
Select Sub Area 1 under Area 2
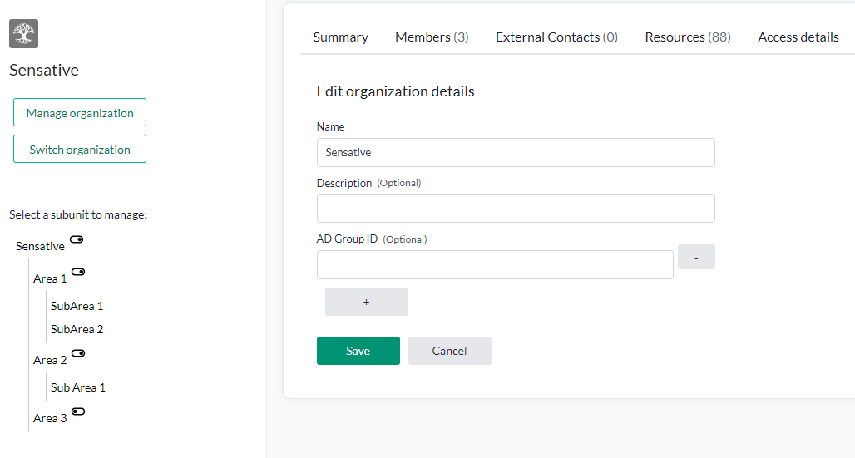pyautogui.click(x=78, y=387)
